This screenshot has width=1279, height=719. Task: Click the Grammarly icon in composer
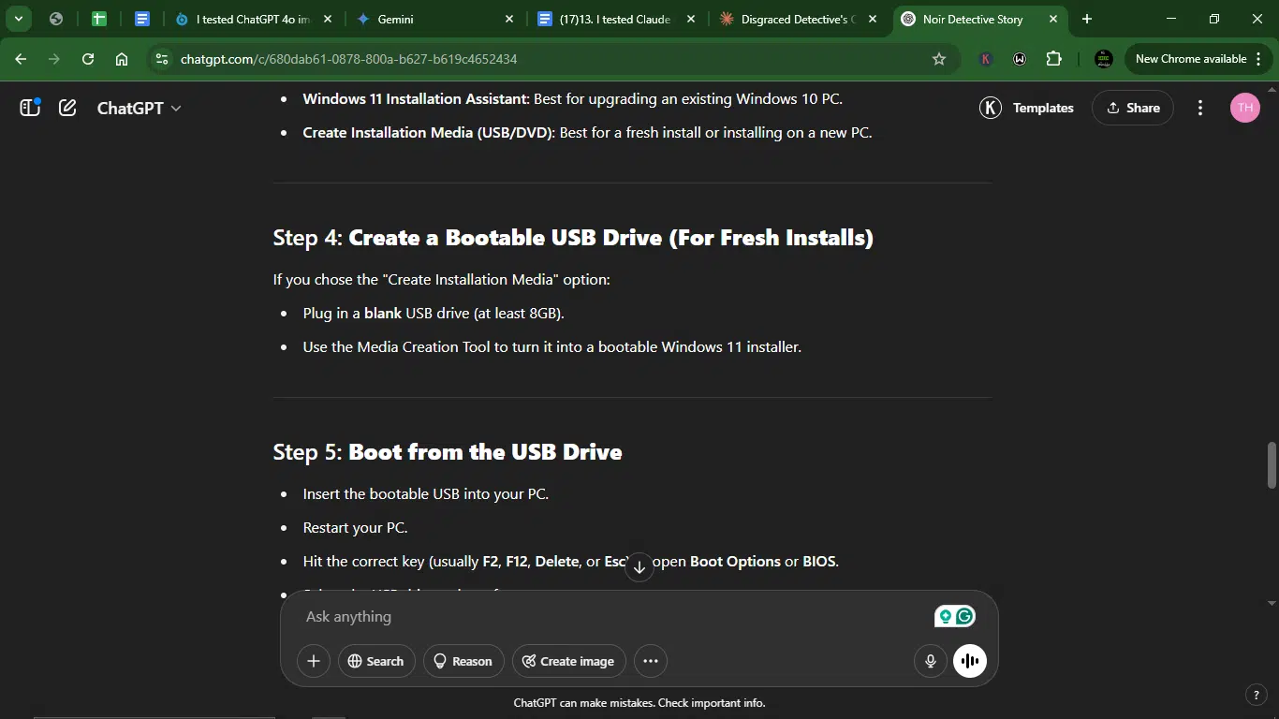pyautogui.click(x=965, y=616)
